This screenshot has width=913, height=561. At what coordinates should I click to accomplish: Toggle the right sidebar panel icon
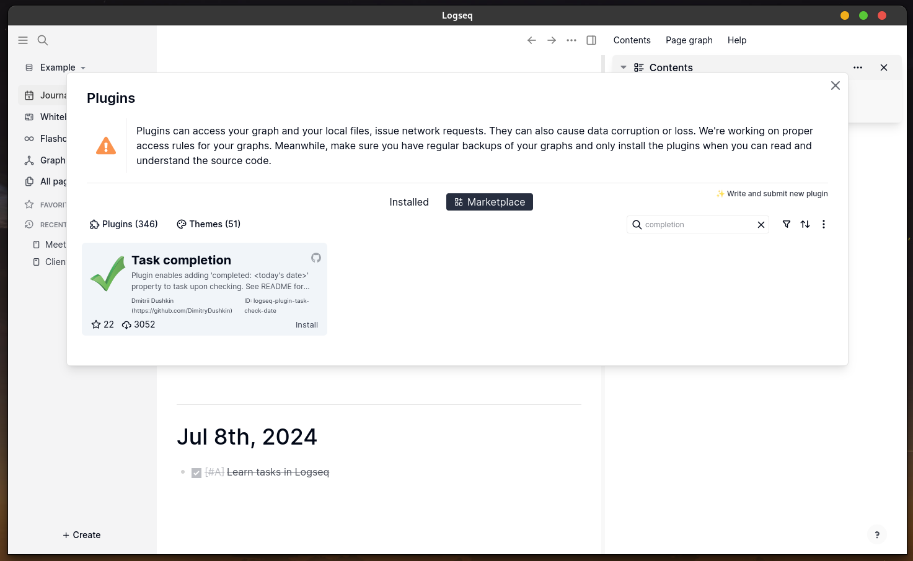click(591, 40)
